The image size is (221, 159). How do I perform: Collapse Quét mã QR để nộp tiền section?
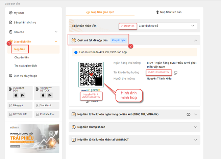pos(196,41)
